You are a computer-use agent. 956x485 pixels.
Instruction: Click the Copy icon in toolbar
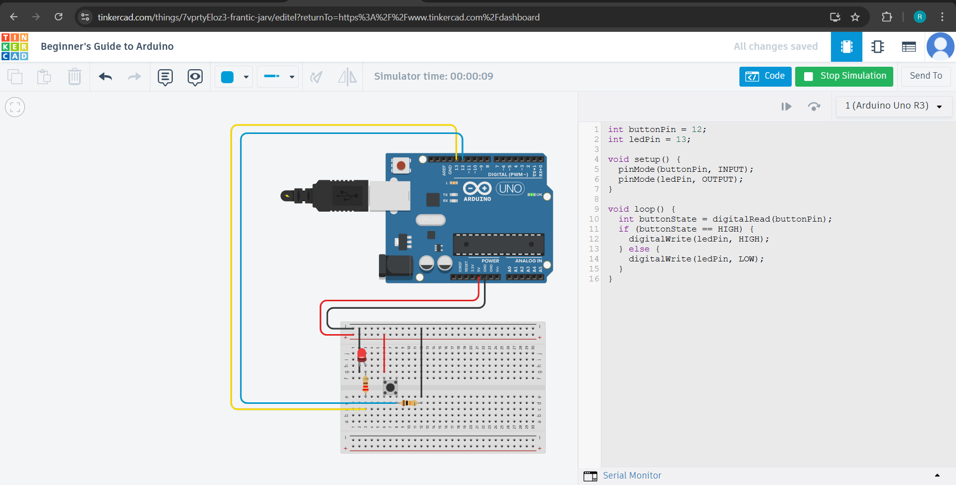point(15,77)
